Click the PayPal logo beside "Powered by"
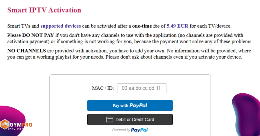Screen dimensions: 260x136 [139, 130]
